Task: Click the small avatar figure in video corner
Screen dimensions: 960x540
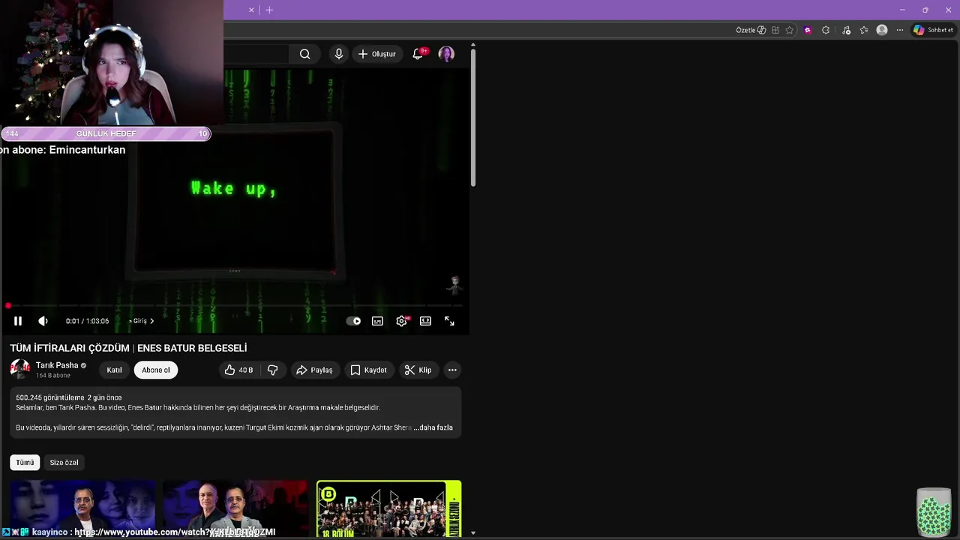Action: point(454,284)
